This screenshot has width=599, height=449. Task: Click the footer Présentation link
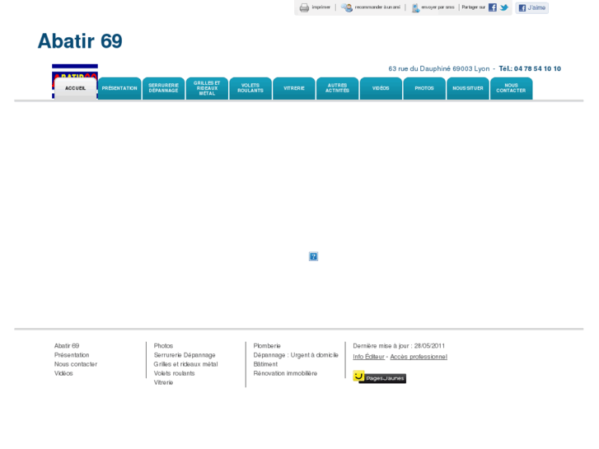72,355
